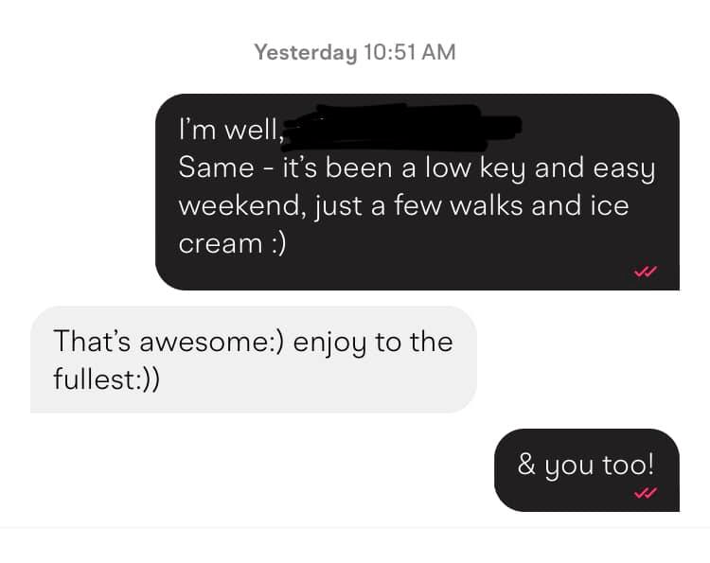Click the word "easy" in the sent message

click(624, 169)
